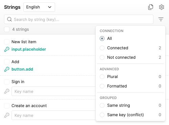Click the ADVANCED section heading
Viewport: 169px width, 125px height.
tap(109, 69)
